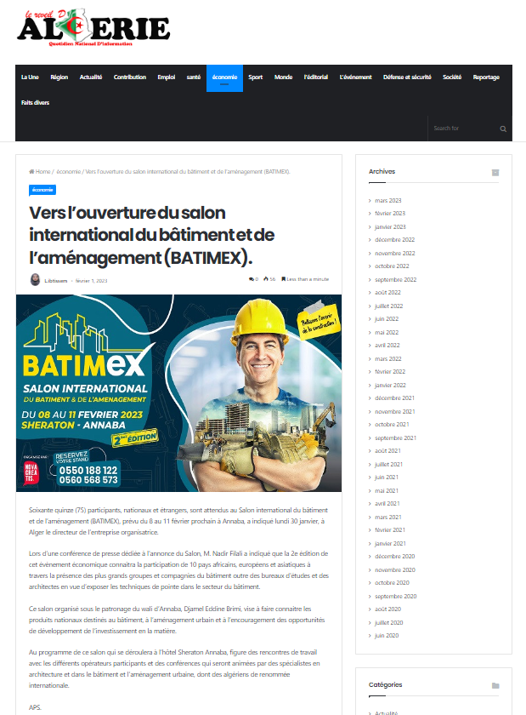The height and width of the screenshot is (715, 526).
Task: Open the février 2023 archive
Action: pos(390,214)
